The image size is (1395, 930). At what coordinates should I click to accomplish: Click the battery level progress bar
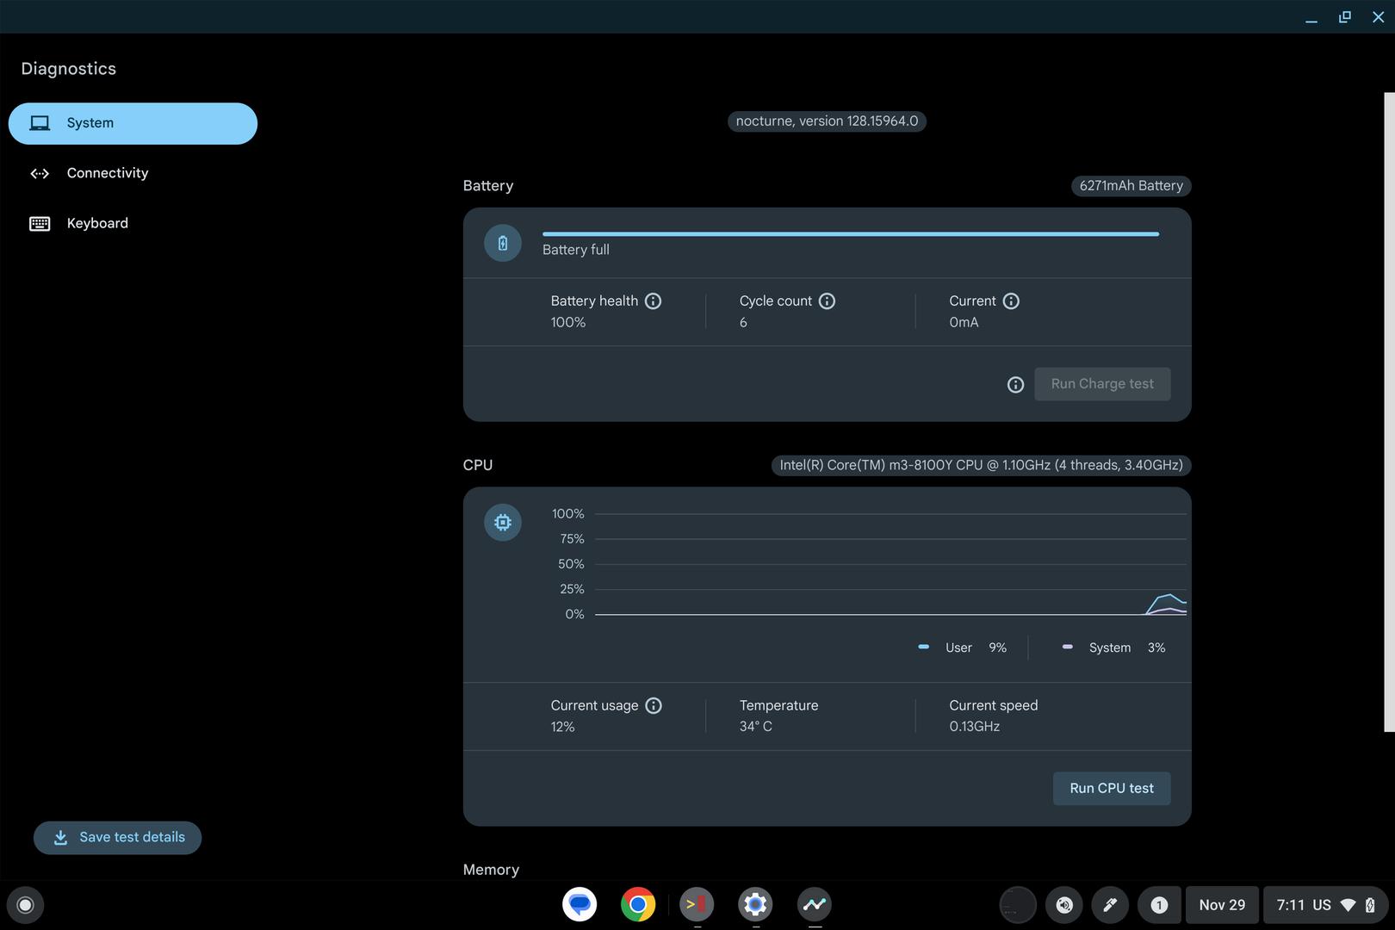850,233
